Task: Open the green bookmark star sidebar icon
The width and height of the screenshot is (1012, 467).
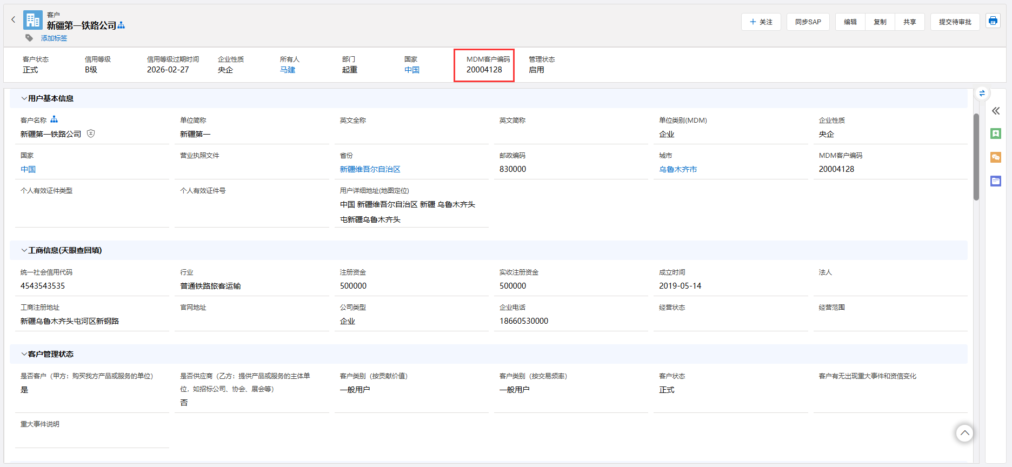Action: pos(995,134)
